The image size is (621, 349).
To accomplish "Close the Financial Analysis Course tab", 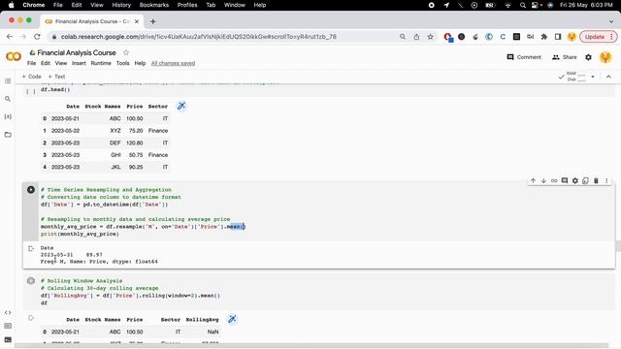I will click(137, 21).
